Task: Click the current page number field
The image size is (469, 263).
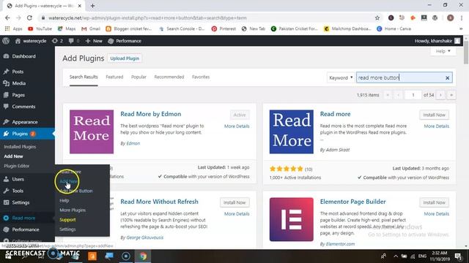Action: point(413,95)
